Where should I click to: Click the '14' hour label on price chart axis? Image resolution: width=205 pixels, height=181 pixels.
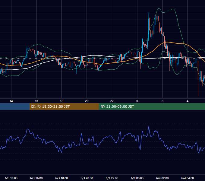(x=11, y=101)
